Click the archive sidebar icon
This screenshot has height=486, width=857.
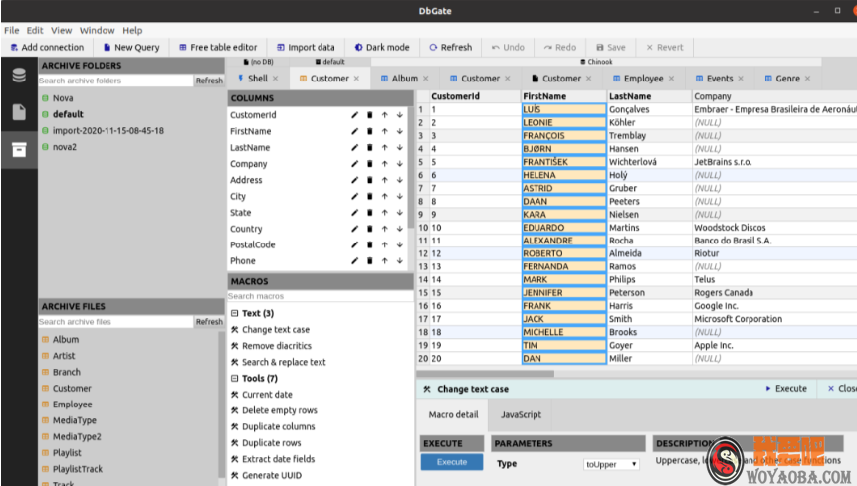18,149
